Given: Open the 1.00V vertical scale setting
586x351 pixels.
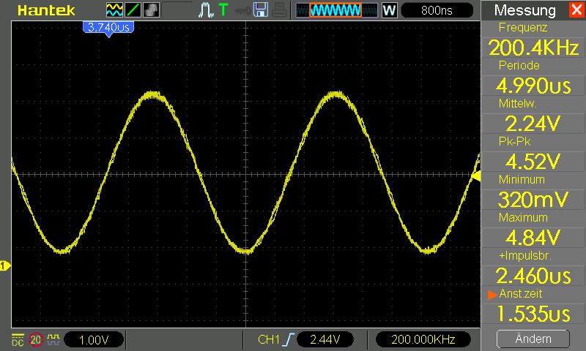Looking at the screenshot, I should click(94, 340).
